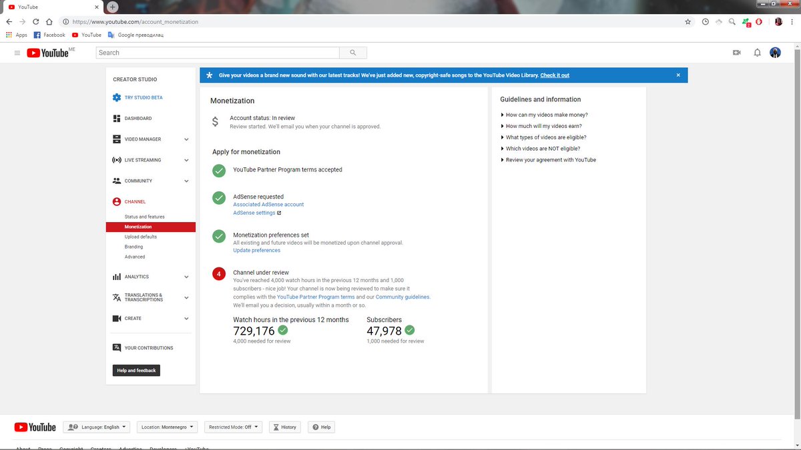
Task: Click the footer Help button
Action: pyautogui.click(x=321, y=427)
